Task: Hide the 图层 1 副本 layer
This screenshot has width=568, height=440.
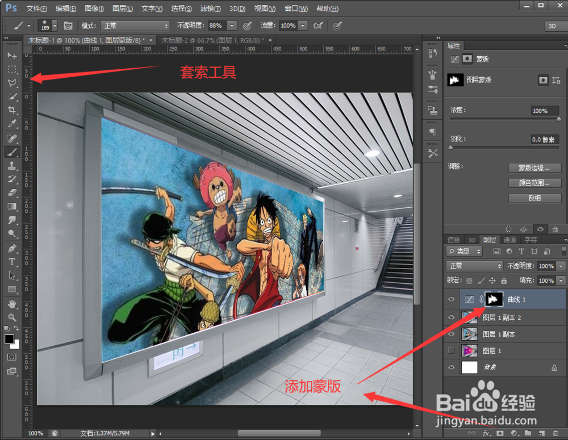Action: click(x=452, y=334)
